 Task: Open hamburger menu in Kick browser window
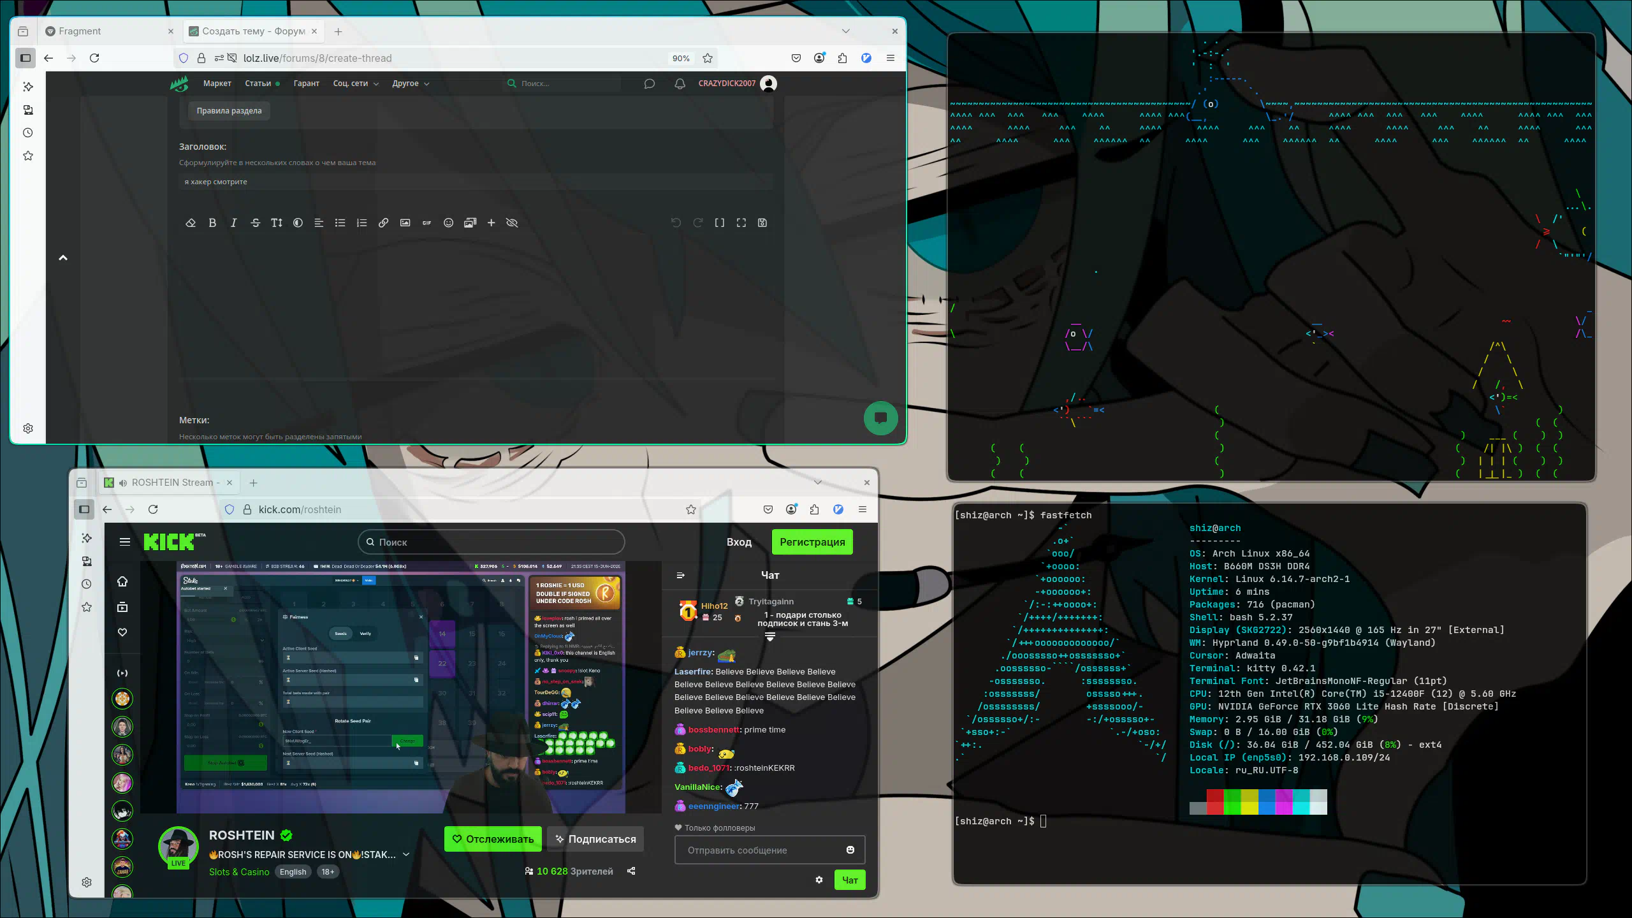click(863, 509)
